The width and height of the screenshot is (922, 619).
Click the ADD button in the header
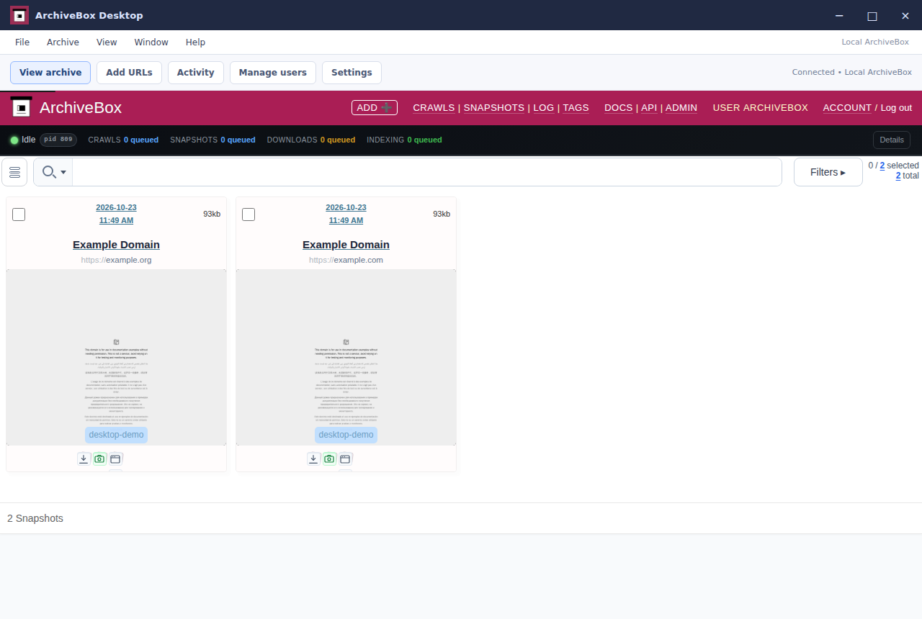[x=375, y=108]
